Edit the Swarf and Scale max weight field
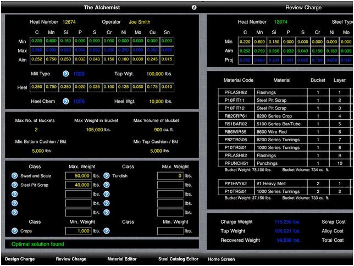 78,176
